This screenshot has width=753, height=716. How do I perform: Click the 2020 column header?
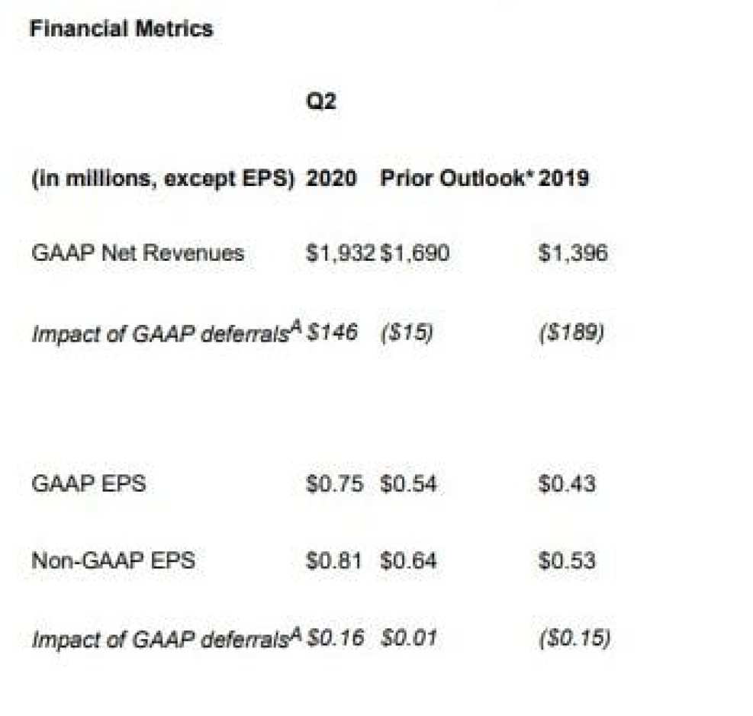[x=331, y=178]
